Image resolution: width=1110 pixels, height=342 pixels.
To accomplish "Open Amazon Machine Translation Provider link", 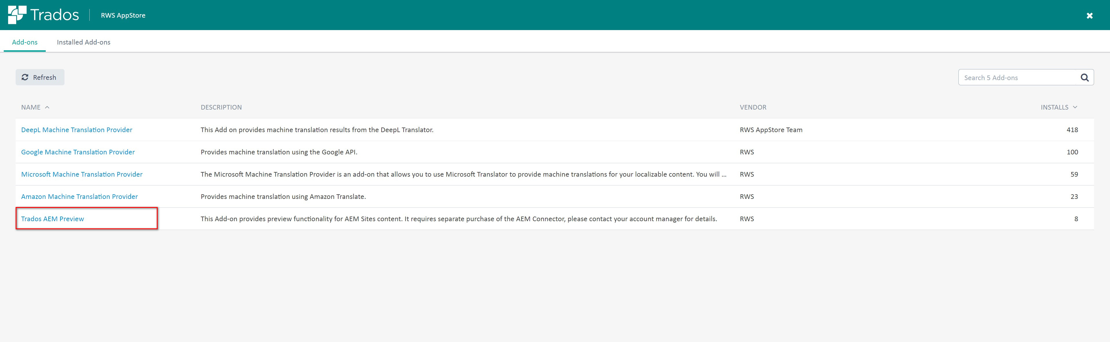I will (79, 196).
